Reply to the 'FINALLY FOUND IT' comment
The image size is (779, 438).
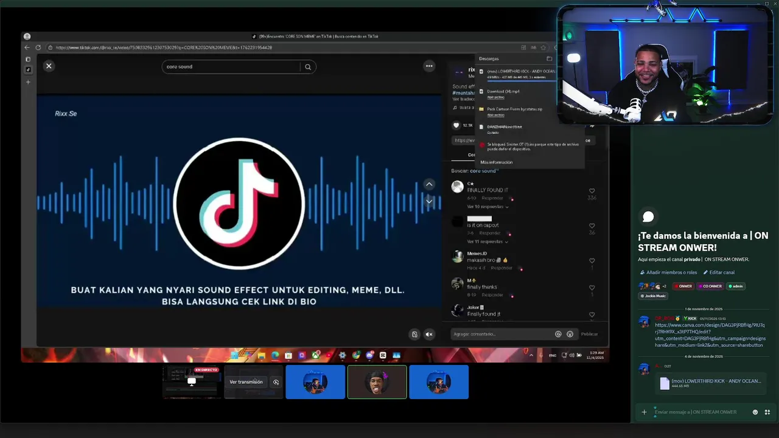click(492, 198)
